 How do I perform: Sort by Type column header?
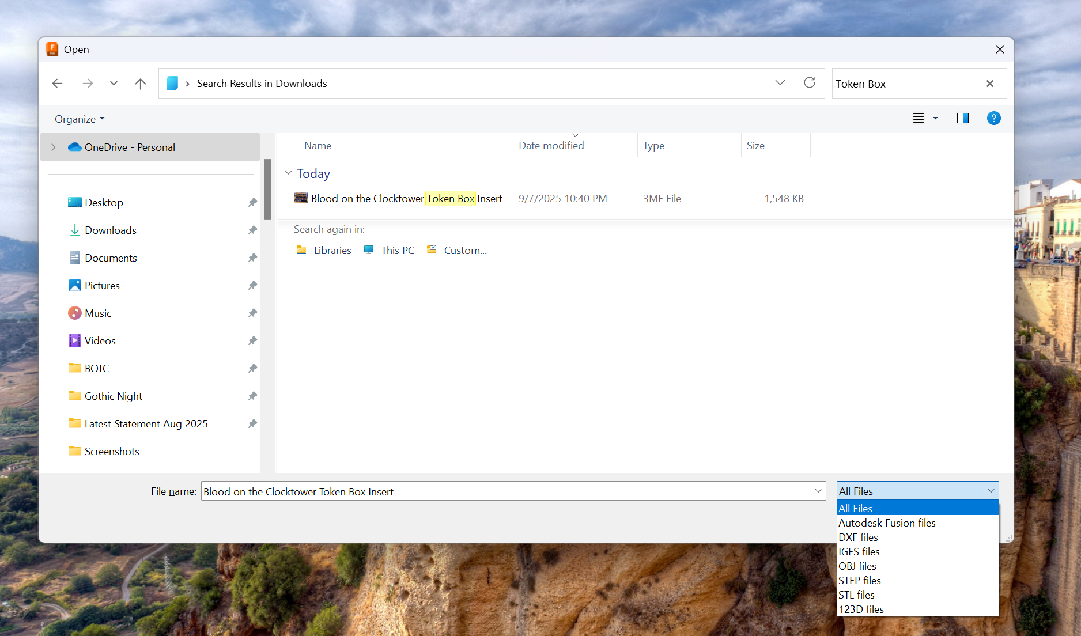click(653, 146)
